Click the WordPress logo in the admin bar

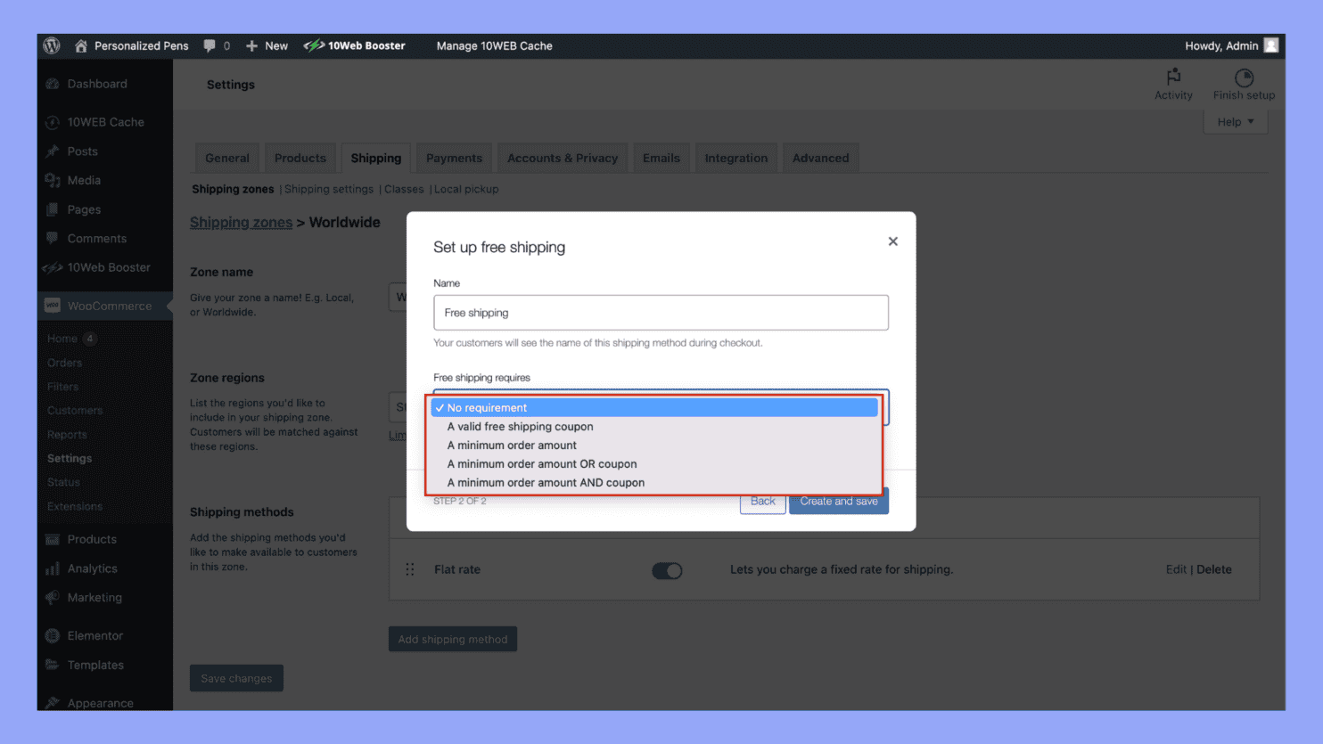point(51,45)
